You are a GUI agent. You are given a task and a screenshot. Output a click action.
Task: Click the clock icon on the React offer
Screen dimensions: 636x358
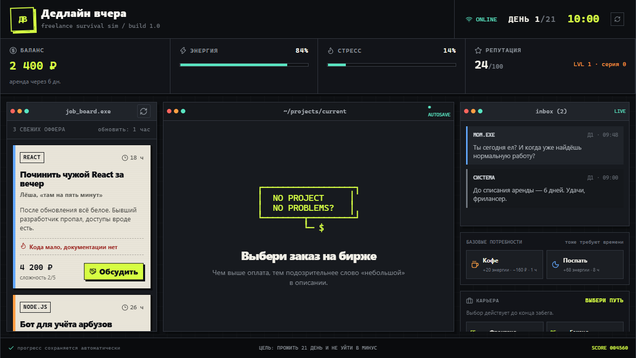[x=125, y=158]
